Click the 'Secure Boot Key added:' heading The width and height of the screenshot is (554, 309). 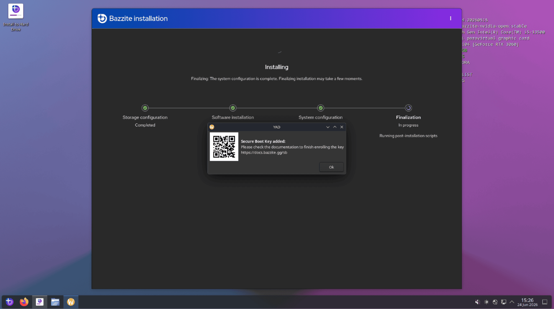[263, 141]
